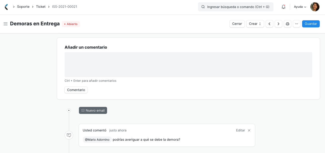Screen dimensions: 325x153
Task: Go to Soporte via the breadcrumb
Action: (x=23, y=7)
